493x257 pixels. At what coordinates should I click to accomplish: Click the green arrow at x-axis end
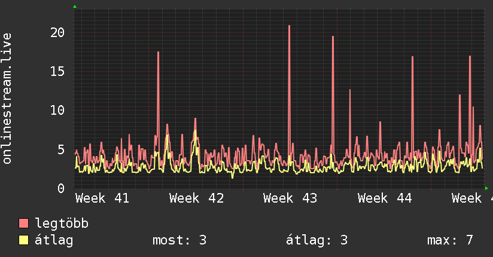[x=486, y=188]
